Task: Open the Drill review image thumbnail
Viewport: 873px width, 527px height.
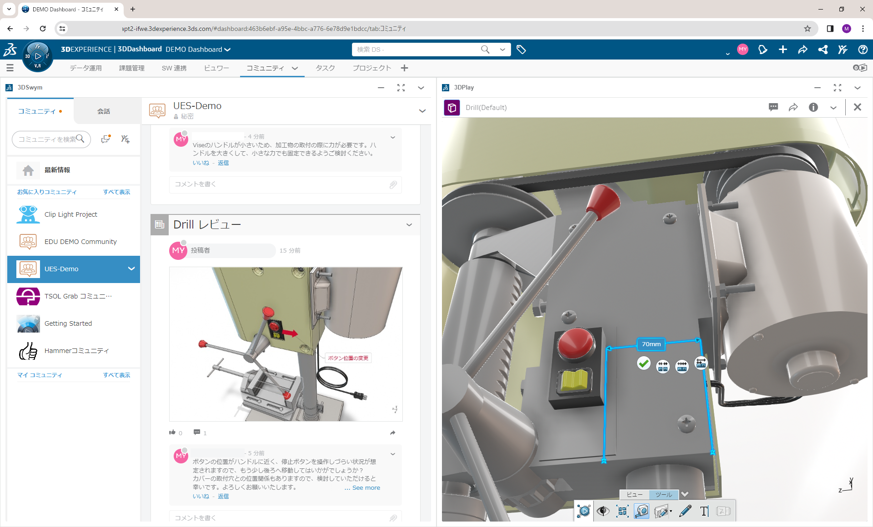Action: tap(286, 344)
